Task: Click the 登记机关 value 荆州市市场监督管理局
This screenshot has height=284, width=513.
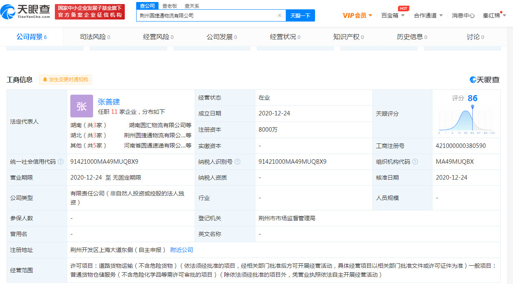Action: pyautogui.click(x=287, y=218)
